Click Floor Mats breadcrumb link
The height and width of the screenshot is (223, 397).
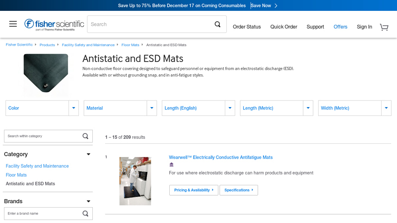pyautogui.click(x=130, y=45)
